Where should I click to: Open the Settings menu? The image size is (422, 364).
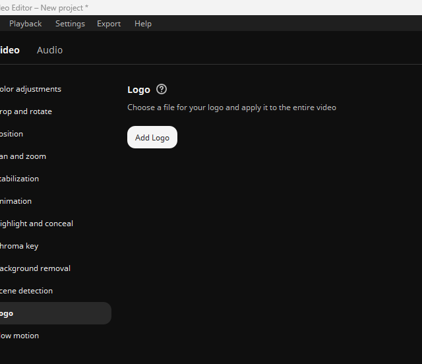pos(70,23)
